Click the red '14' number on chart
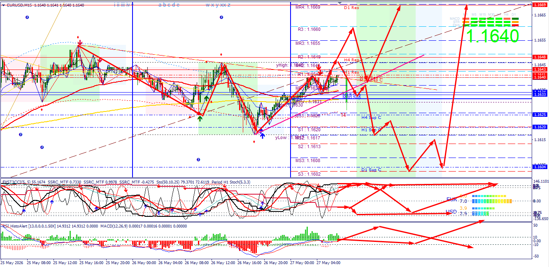Screen dimensions: 549x267 (343, 115)
